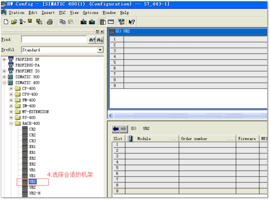
Task: Click the Save and Compile icon
Action: 39,22
